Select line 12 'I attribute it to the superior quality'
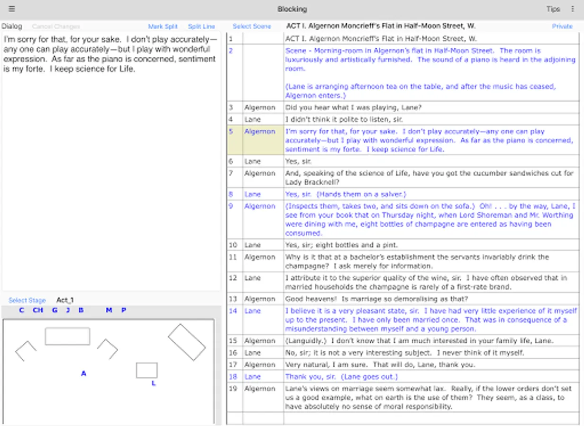 [403, 282]
